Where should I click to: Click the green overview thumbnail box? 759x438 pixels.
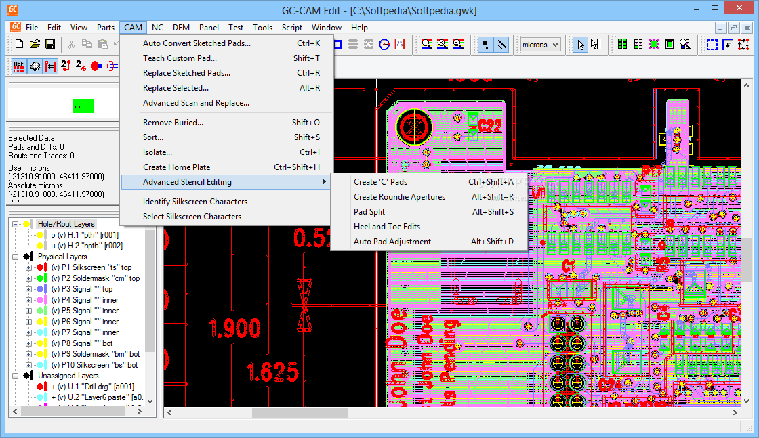coord(84,106)
